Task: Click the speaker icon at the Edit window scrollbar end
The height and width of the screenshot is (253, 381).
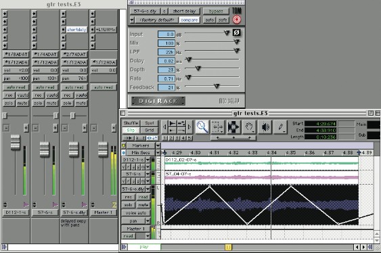Action: point(370,247)
